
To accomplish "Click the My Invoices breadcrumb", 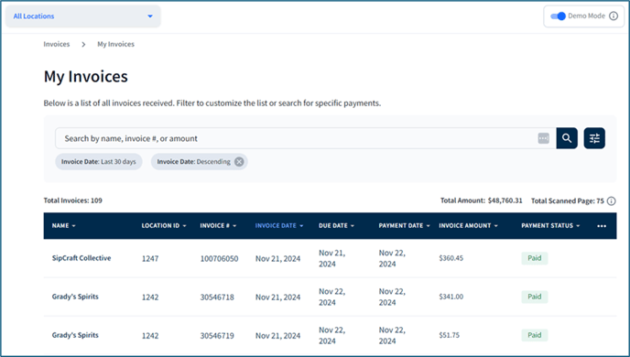I will click(115, 44).
